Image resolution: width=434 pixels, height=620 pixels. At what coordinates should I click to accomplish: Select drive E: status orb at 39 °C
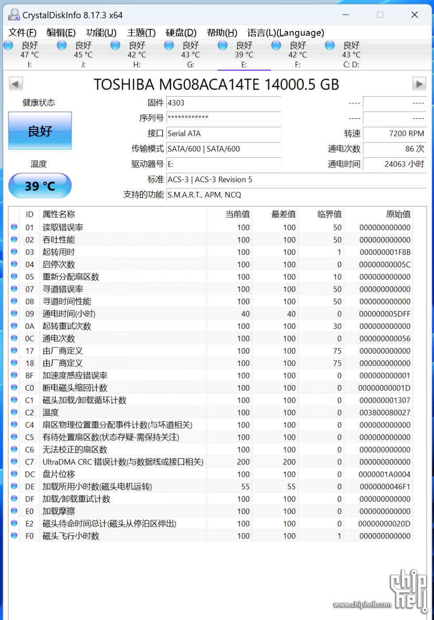tap(223, 45)
